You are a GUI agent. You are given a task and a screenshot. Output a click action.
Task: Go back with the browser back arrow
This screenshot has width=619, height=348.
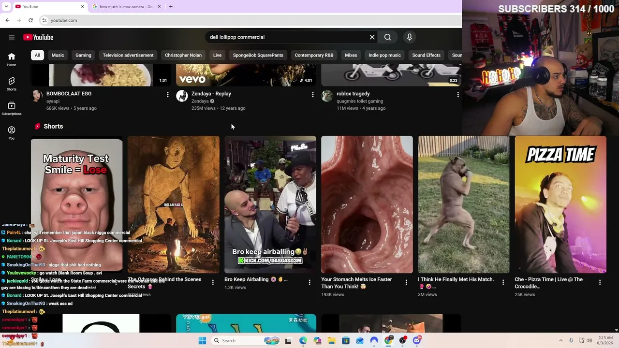[7, 20]
